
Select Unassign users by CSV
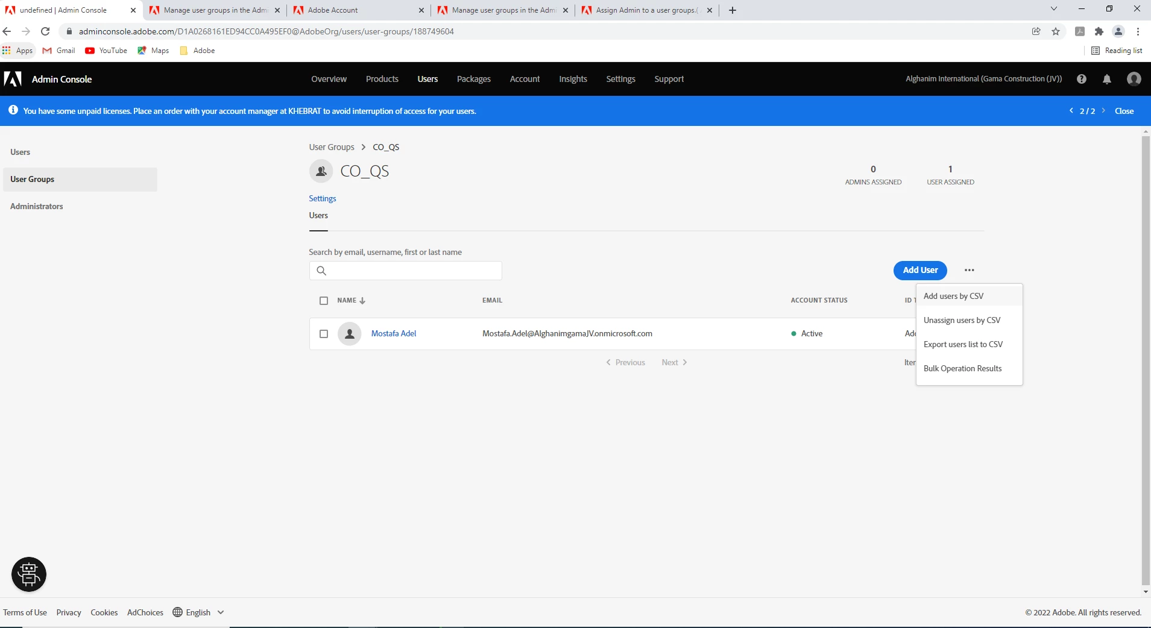pos(969,320)
